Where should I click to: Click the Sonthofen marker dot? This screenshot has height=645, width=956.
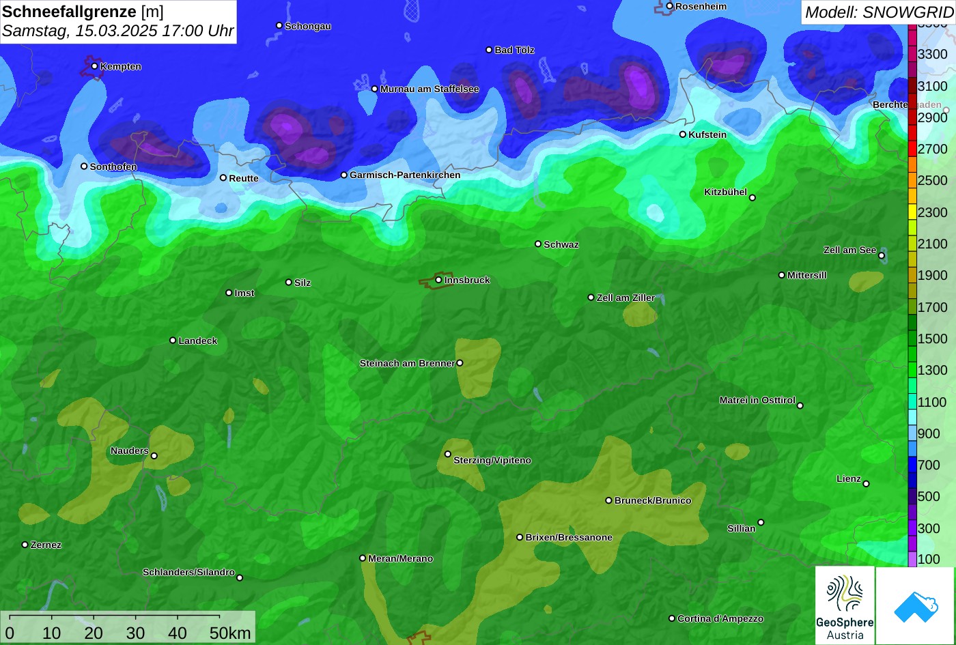[84, 166]
